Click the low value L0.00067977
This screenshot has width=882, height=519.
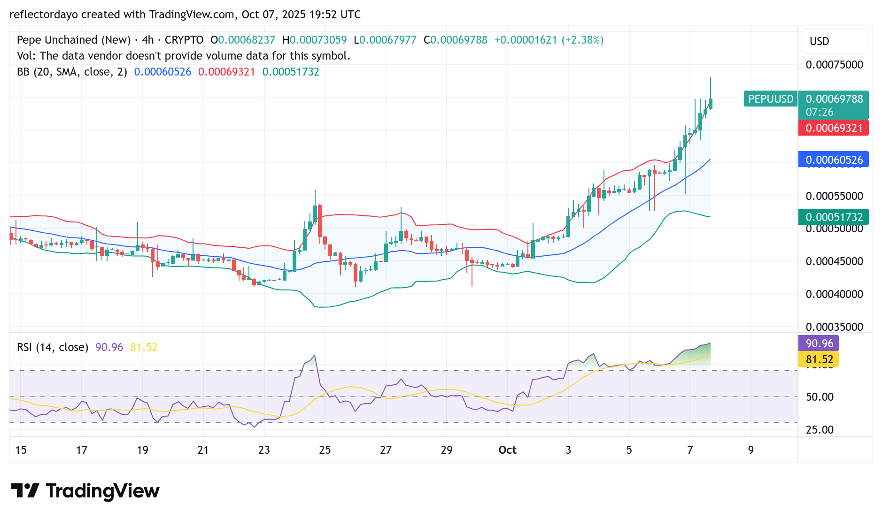pos(385,40)
